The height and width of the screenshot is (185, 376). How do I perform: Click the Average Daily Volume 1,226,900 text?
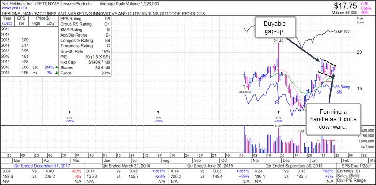pyautogui.click(x=129, y=4)
